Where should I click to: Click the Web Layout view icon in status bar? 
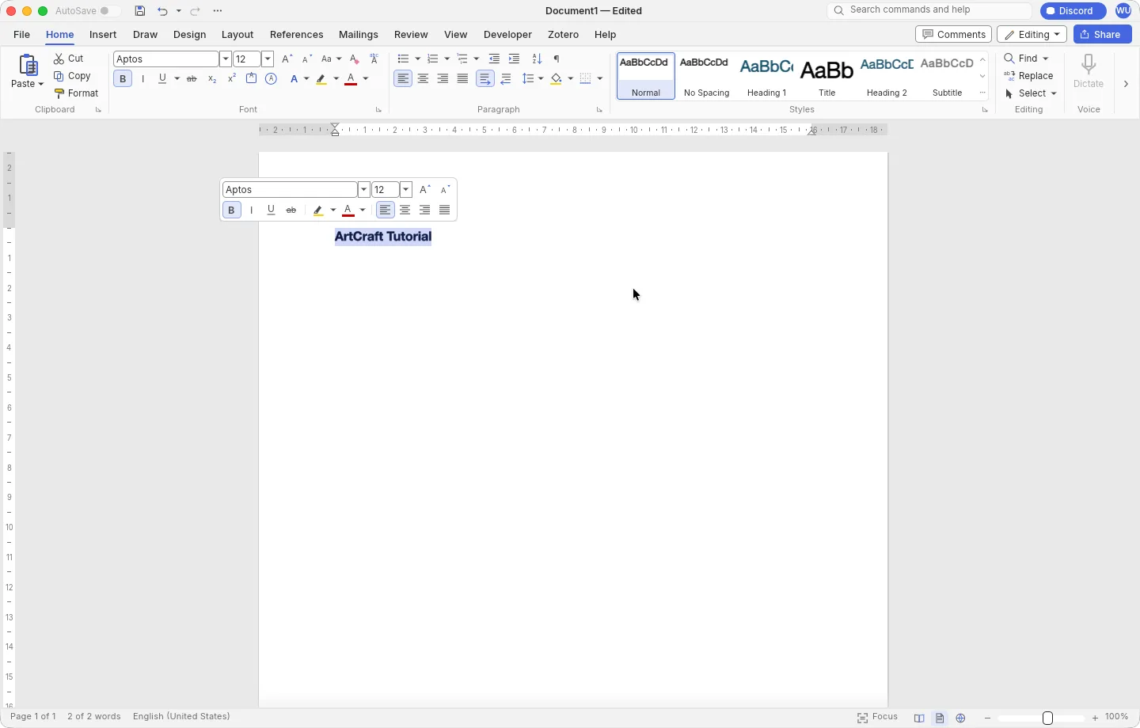[961, 719]
